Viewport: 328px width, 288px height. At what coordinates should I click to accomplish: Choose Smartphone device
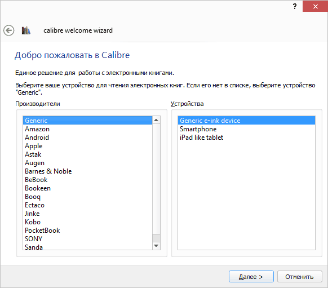pos(246,129)
